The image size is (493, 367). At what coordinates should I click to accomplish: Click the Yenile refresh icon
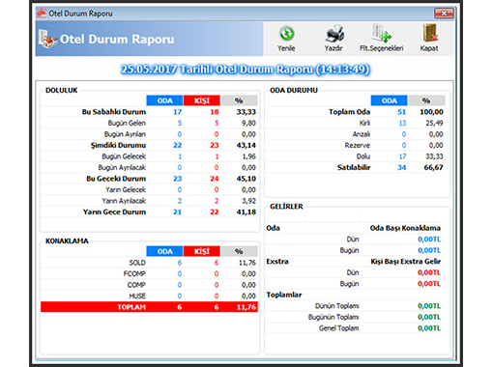pos(286,34)
